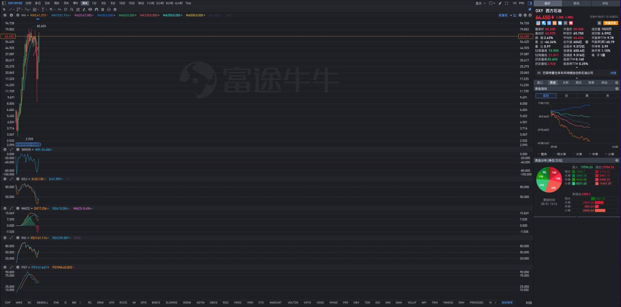Viewport: 621px width, 307px height.
Task: Add the BBIBOLL indicator
Action: [x=42, y=302]
